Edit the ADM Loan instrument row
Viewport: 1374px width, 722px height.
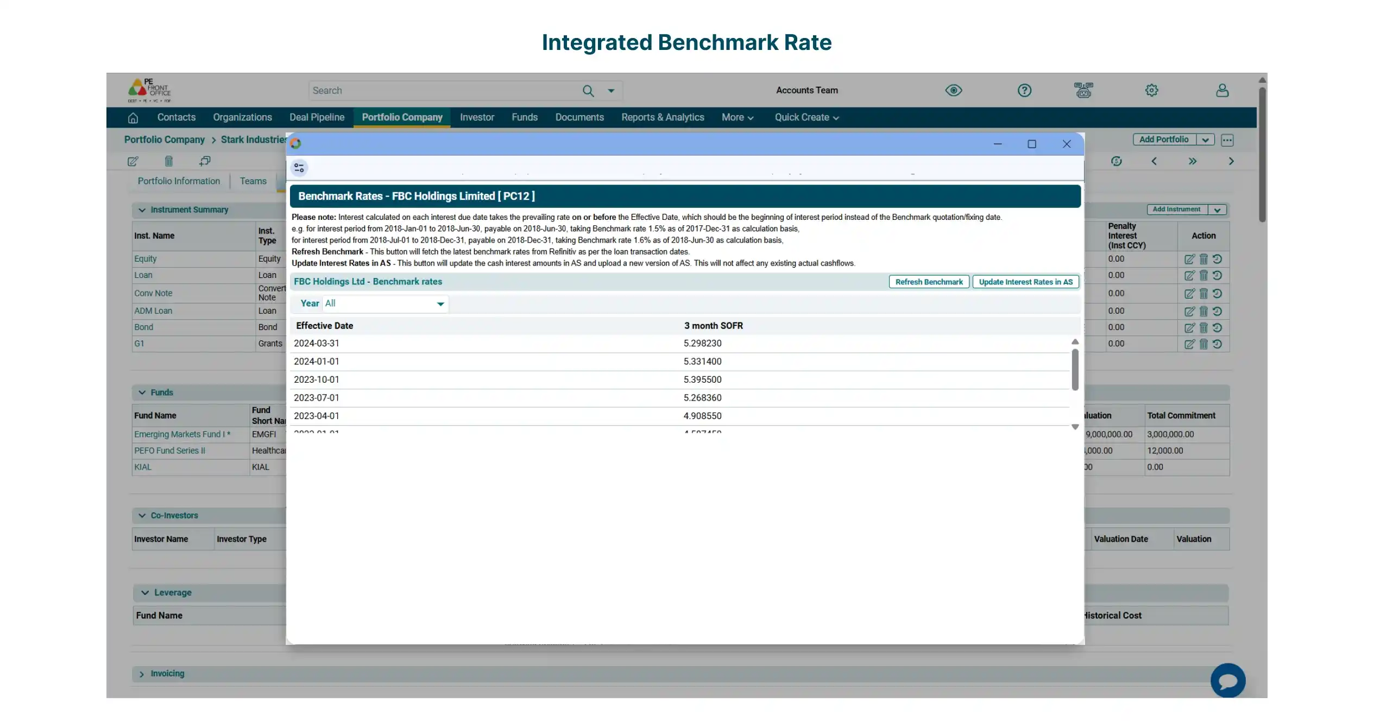(1189, 312)
